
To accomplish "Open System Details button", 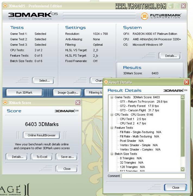I will tap(170, 56).
